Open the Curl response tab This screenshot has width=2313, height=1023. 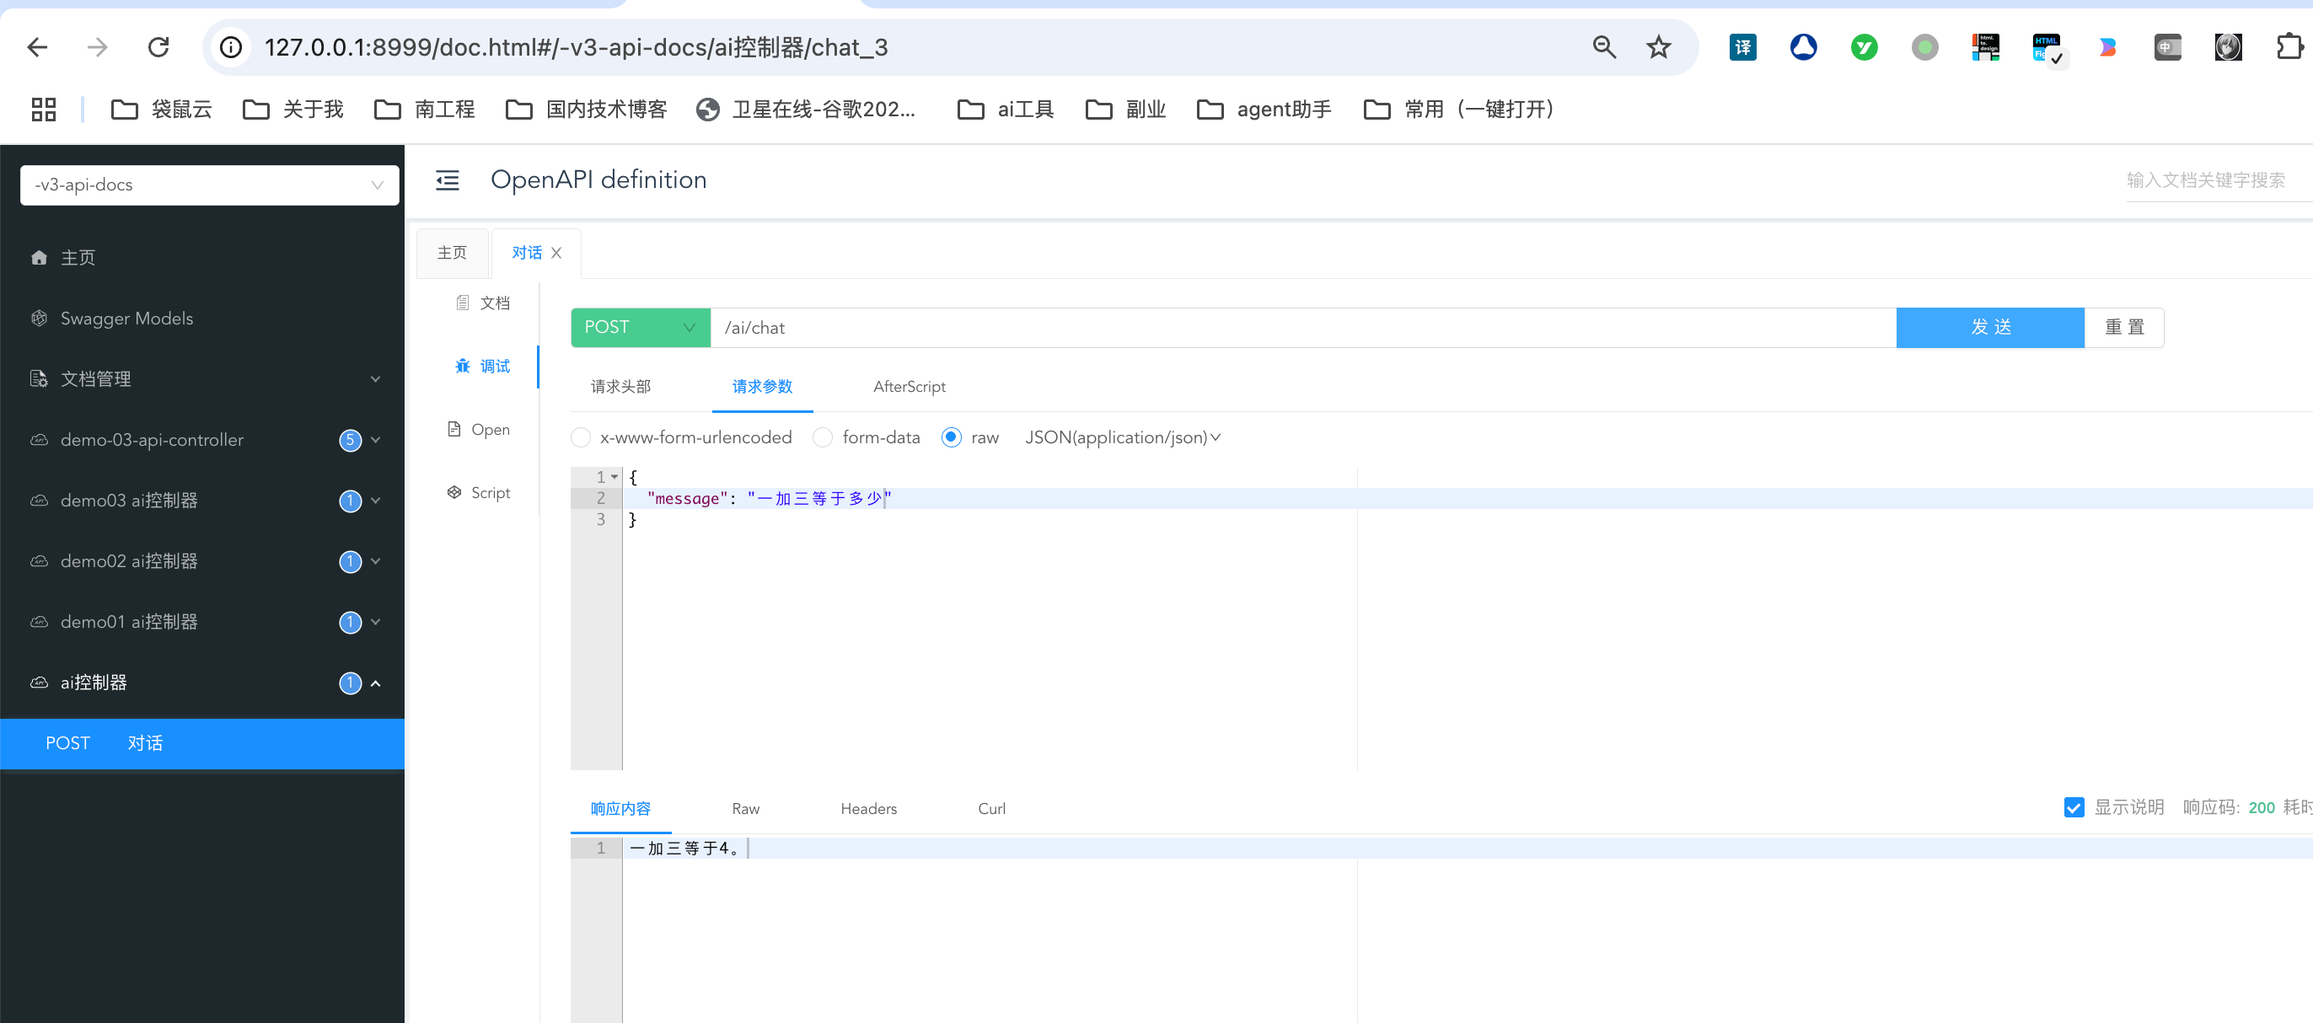[x=991, y=808]
